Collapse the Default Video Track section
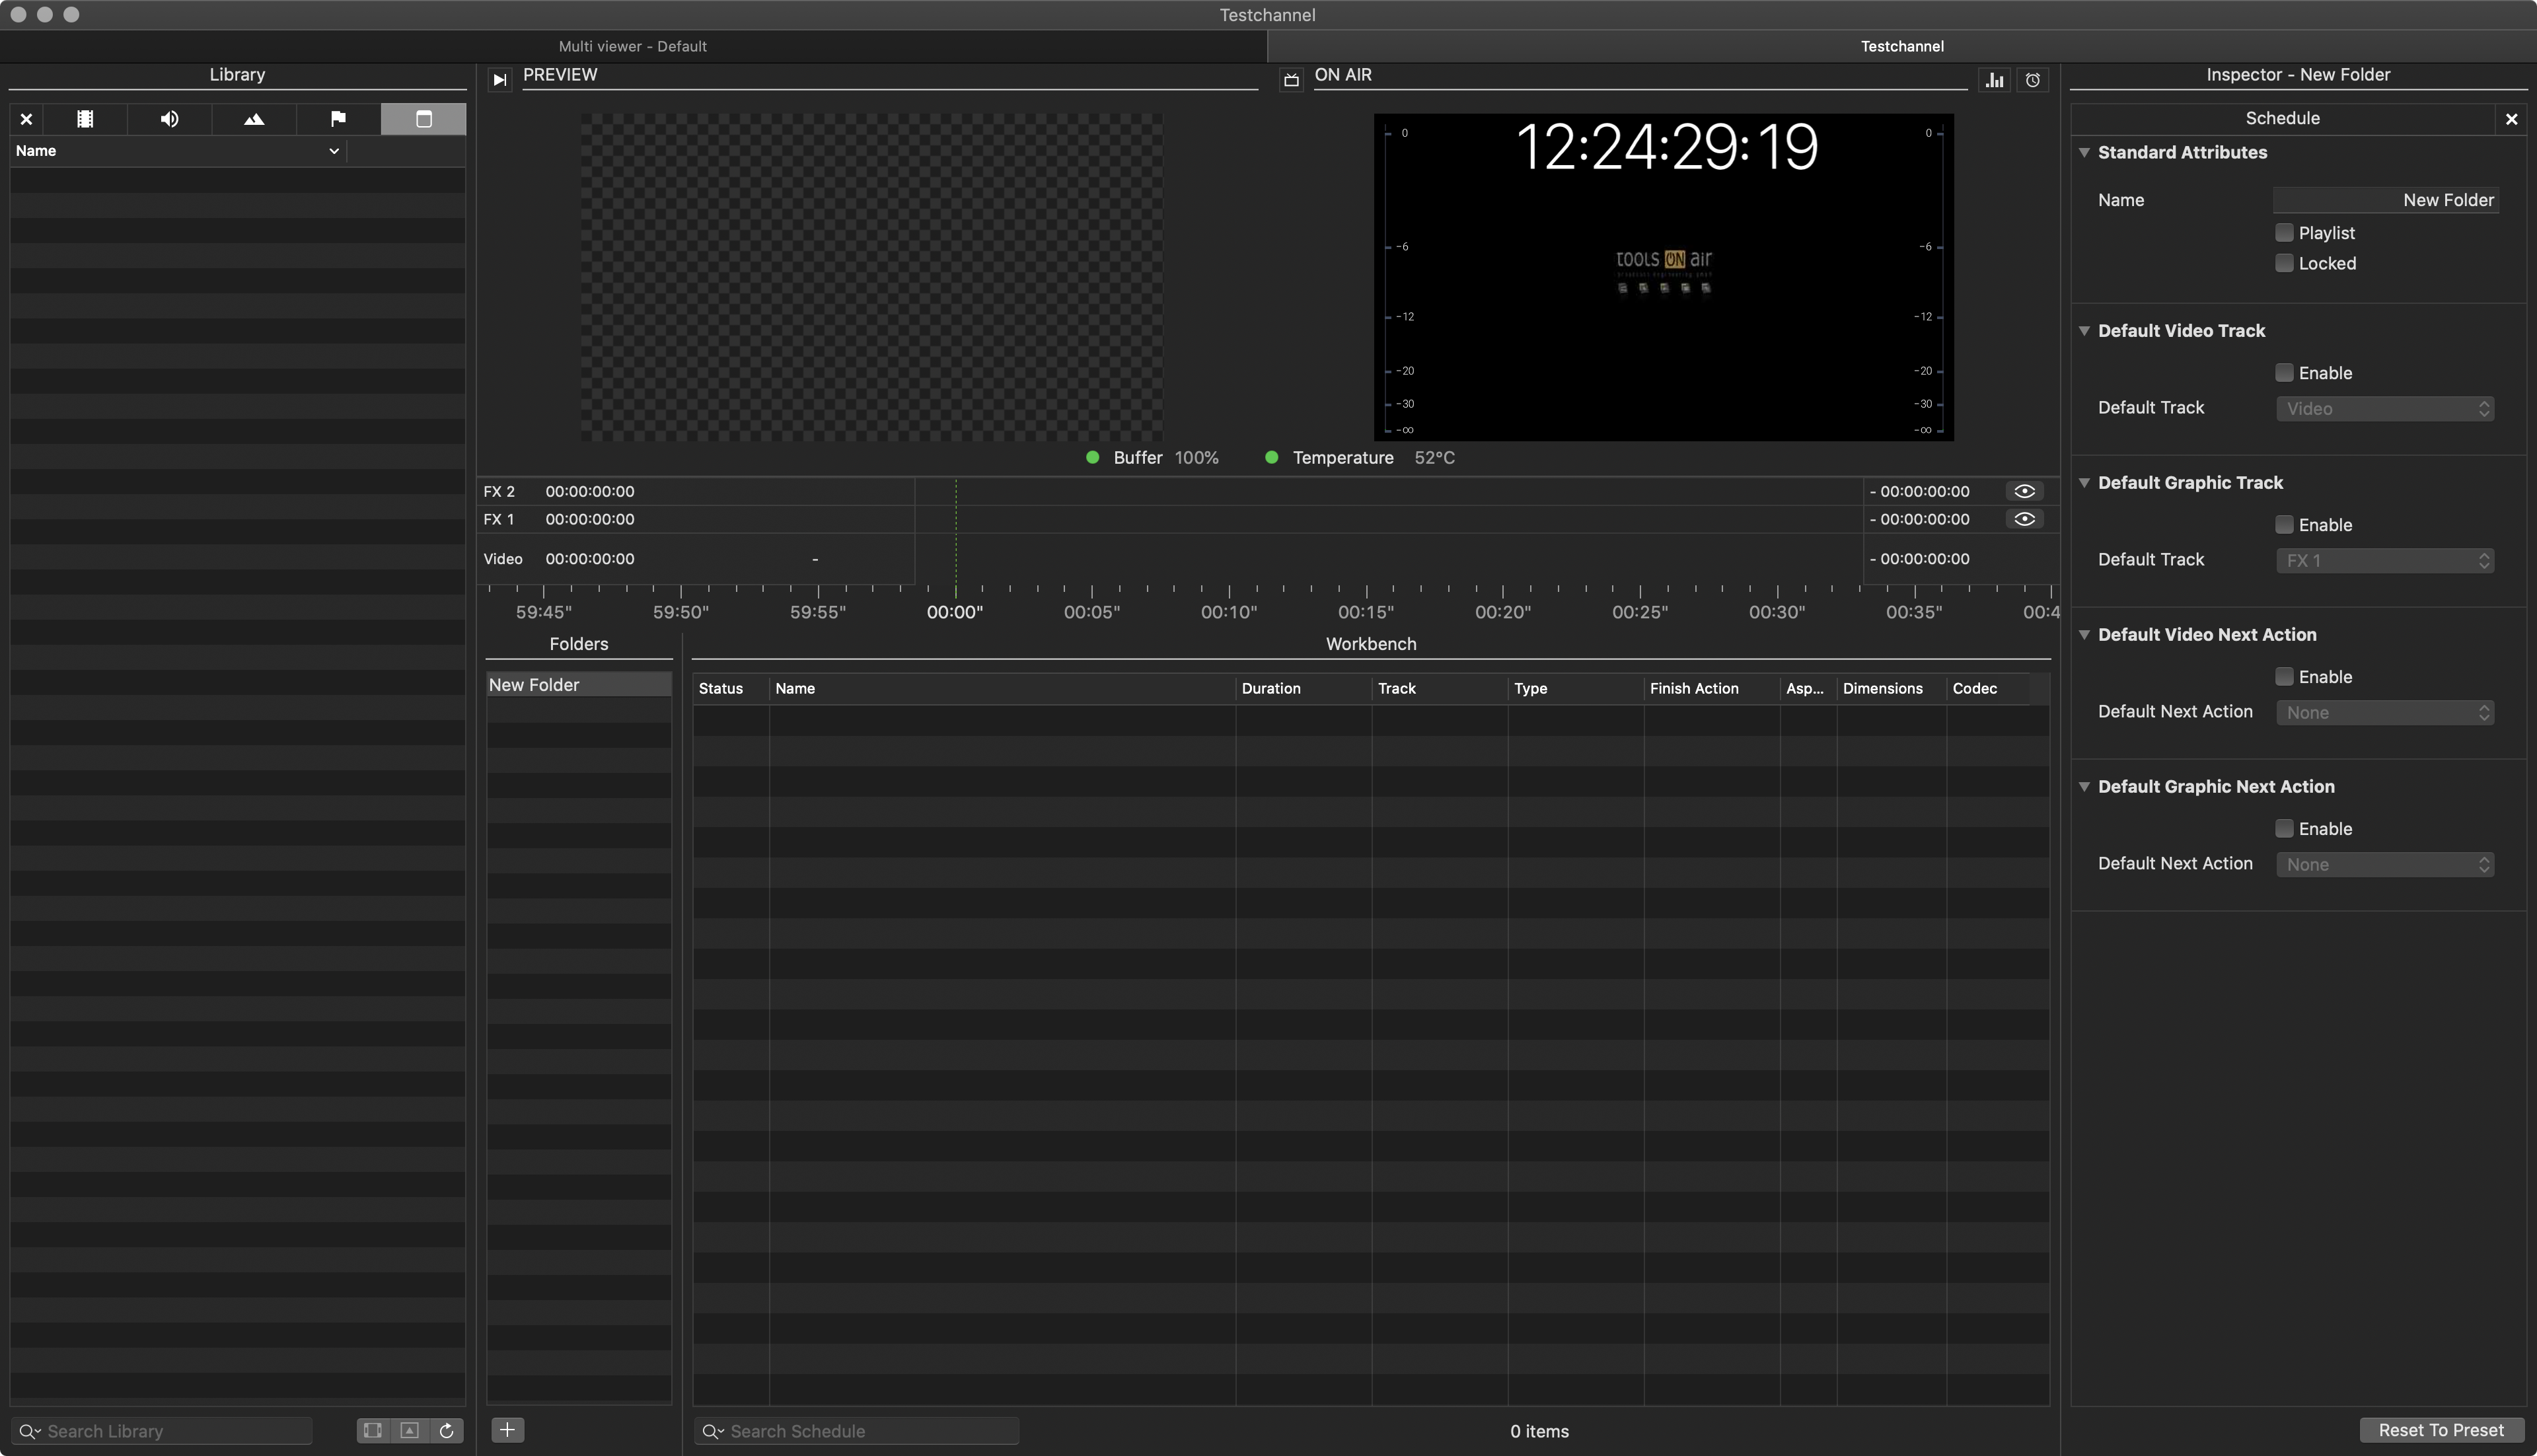 click(2084, 330)
